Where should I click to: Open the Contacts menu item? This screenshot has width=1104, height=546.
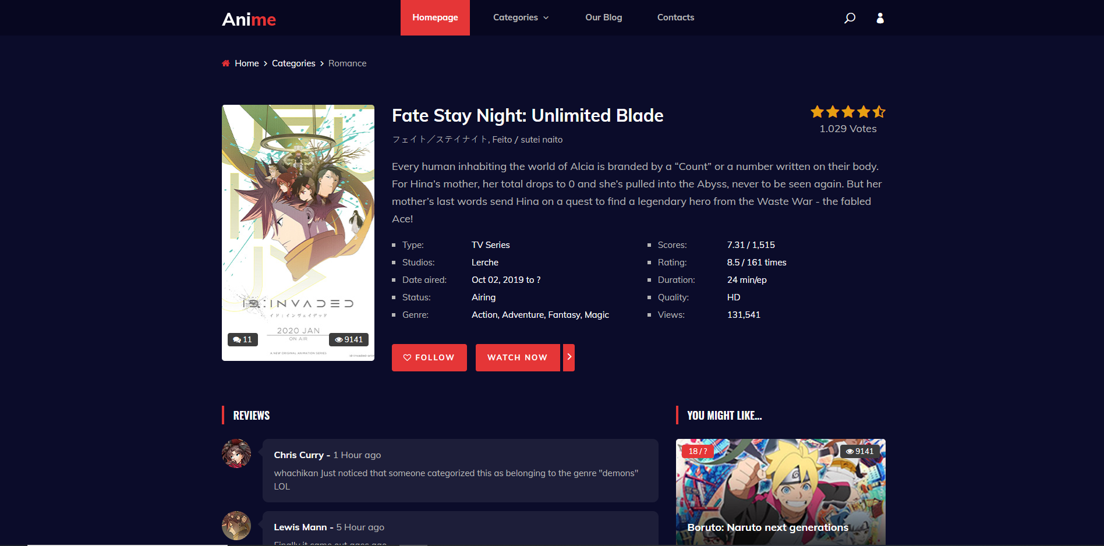(675, 17)
